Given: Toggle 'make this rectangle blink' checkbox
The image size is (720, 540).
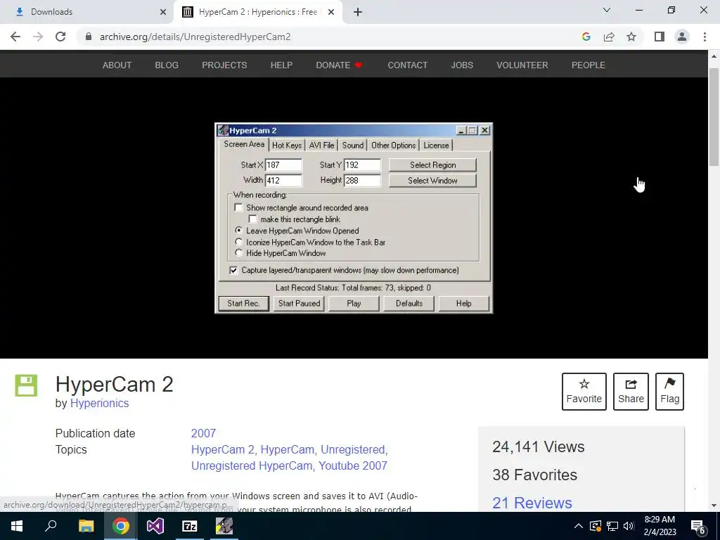Looking at the screenshot, I should [252, 219].
